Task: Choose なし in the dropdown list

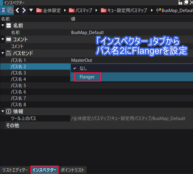Action: pyautogui.click(x=132, y=68)
